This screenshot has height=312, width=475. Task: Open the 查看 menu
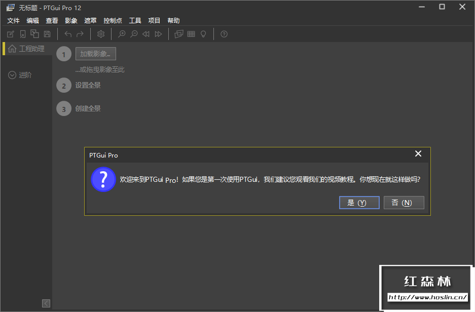click(52, 21)
